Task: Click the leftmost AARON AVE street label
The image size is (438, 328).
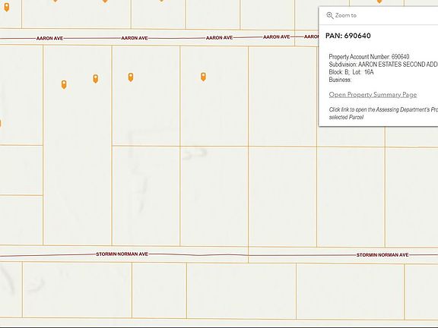Action: pos(49,38)
